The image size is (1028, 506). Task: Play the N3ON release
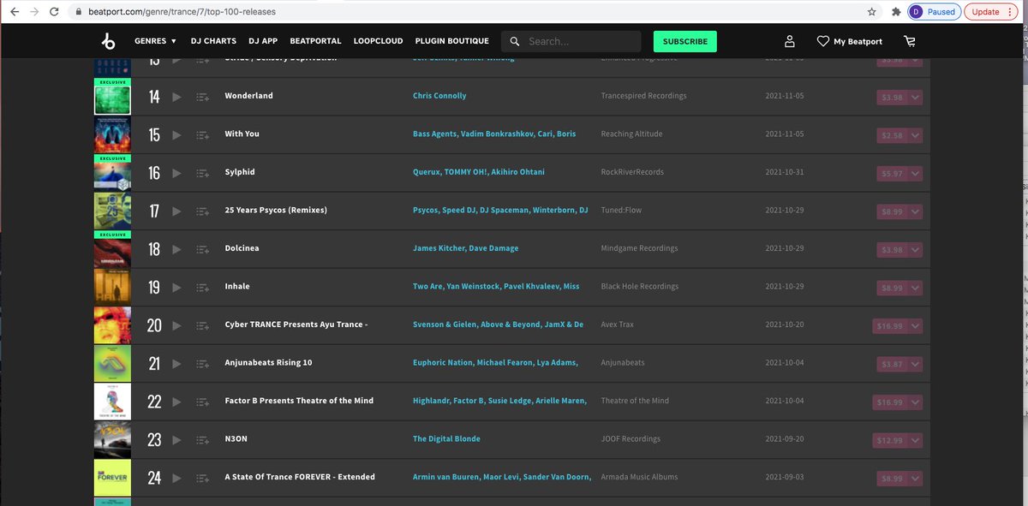(176, 439)
